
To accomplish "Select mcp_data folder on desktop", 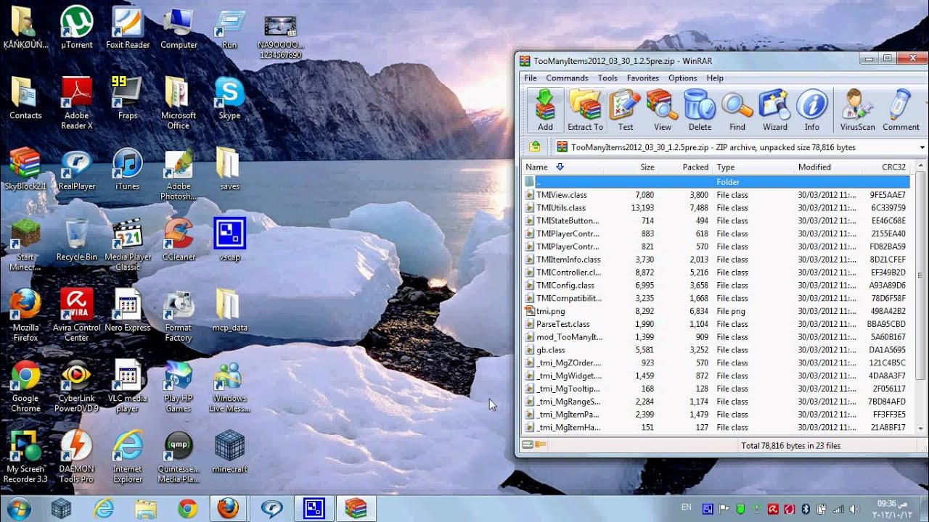I will click(229, 311).
